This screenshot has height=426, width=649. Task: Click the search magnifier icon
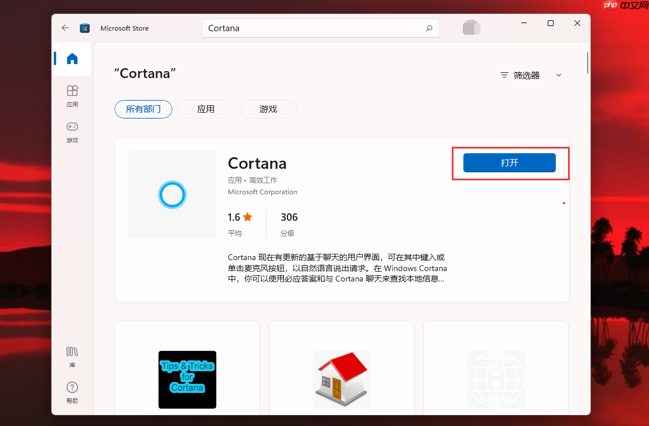coord(429,28)
